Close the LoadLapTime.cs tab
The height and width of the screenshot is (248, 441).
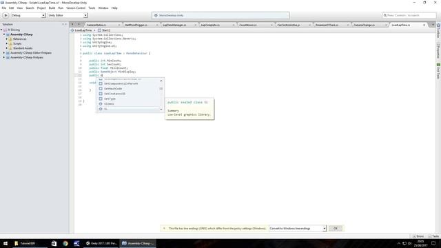coord(424,25)
